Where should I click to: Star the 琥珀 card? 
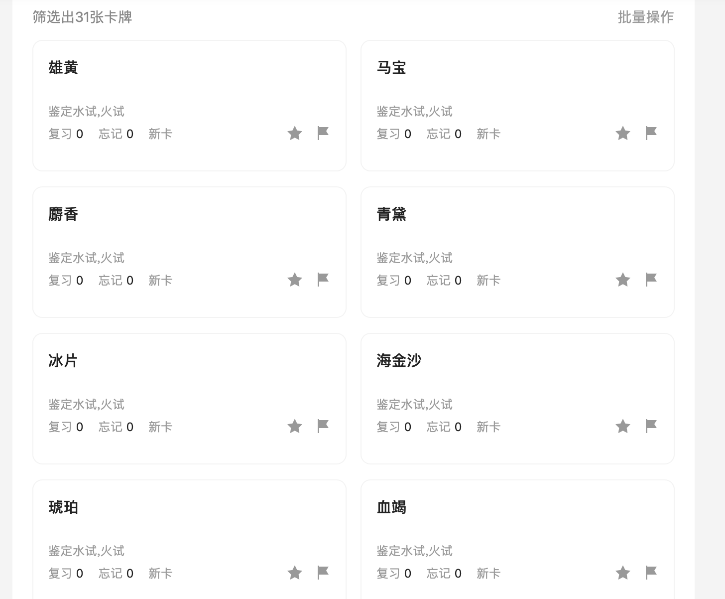[295, 573]
